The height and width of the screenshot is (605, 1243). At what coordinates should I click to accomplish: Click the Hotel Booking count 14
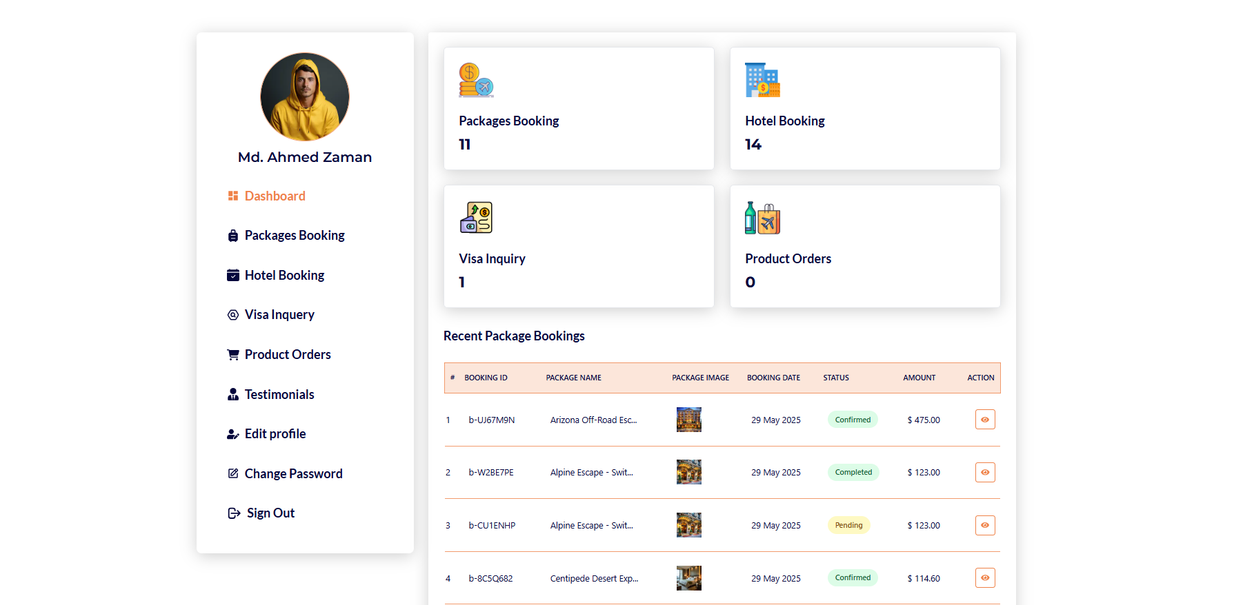point(753,144)
